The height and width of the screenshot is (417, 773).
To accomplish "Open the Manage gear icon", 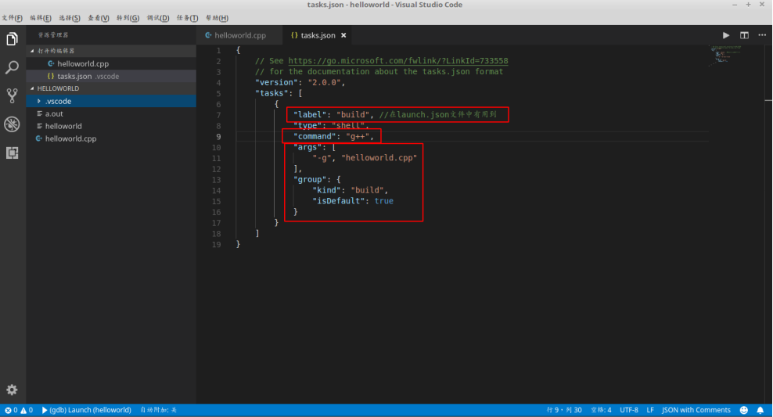I will [12, 390].
